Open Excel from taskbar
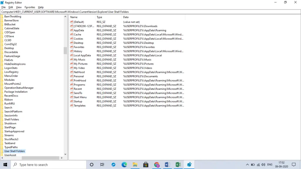Viewport: 301px width, 169px height. coord(178,165)
